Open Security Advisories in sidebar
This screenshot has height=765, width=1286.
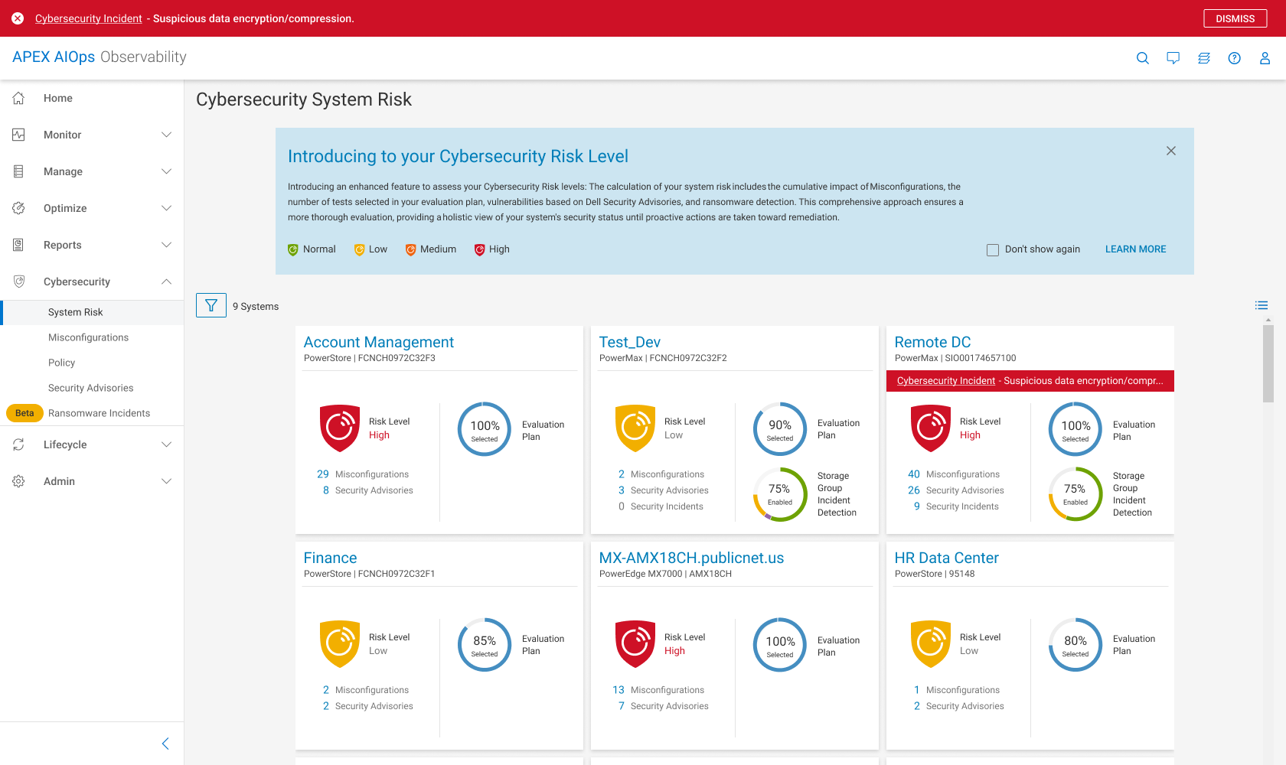90,388
